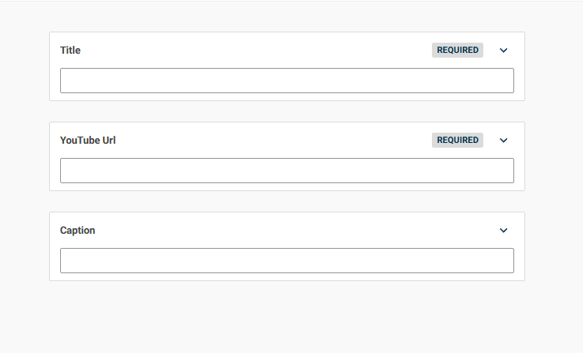Click the down arrow icon in Caption row

coord(503,231)
